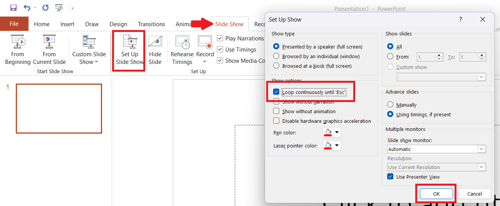The image size is (500, 206).
Task: Click the Undo arrow icon
Action: [x=27, y=8]
